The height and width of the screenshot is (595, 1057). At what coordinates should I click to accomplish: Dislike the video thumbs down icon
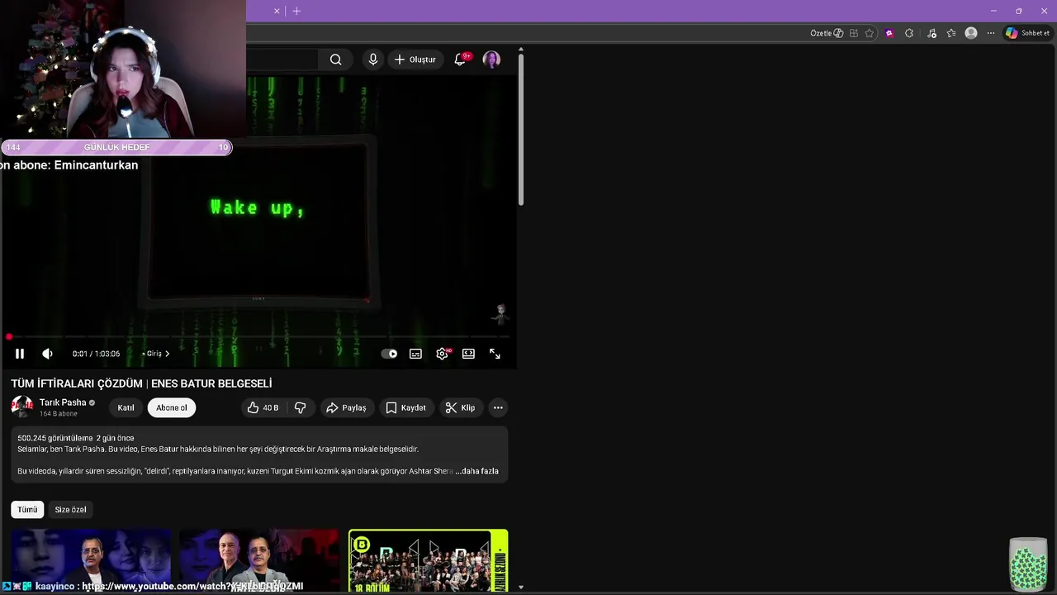pyautogui.click(x=301, y=407)
